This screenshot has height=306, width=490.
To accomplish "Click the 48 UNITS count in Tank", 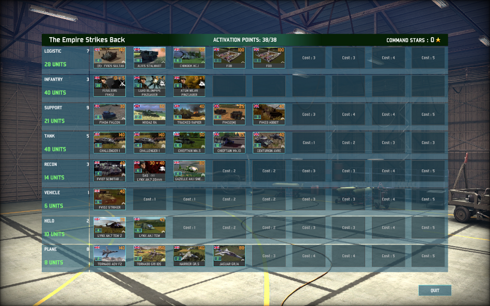I will click(55, 149).
